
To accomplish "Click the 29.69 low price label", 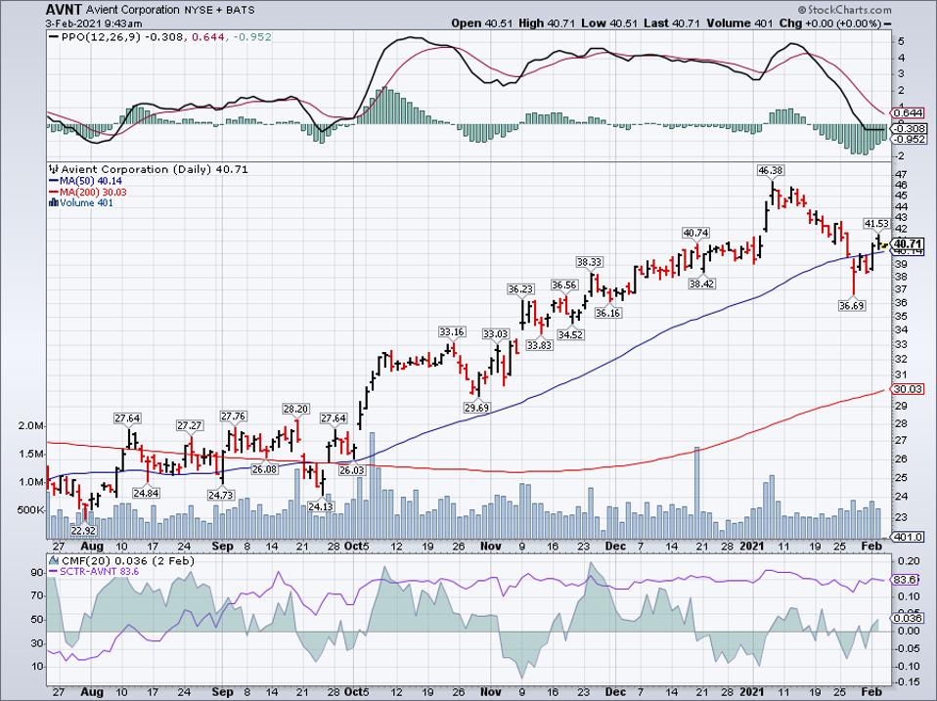I will tap(477, 408).
